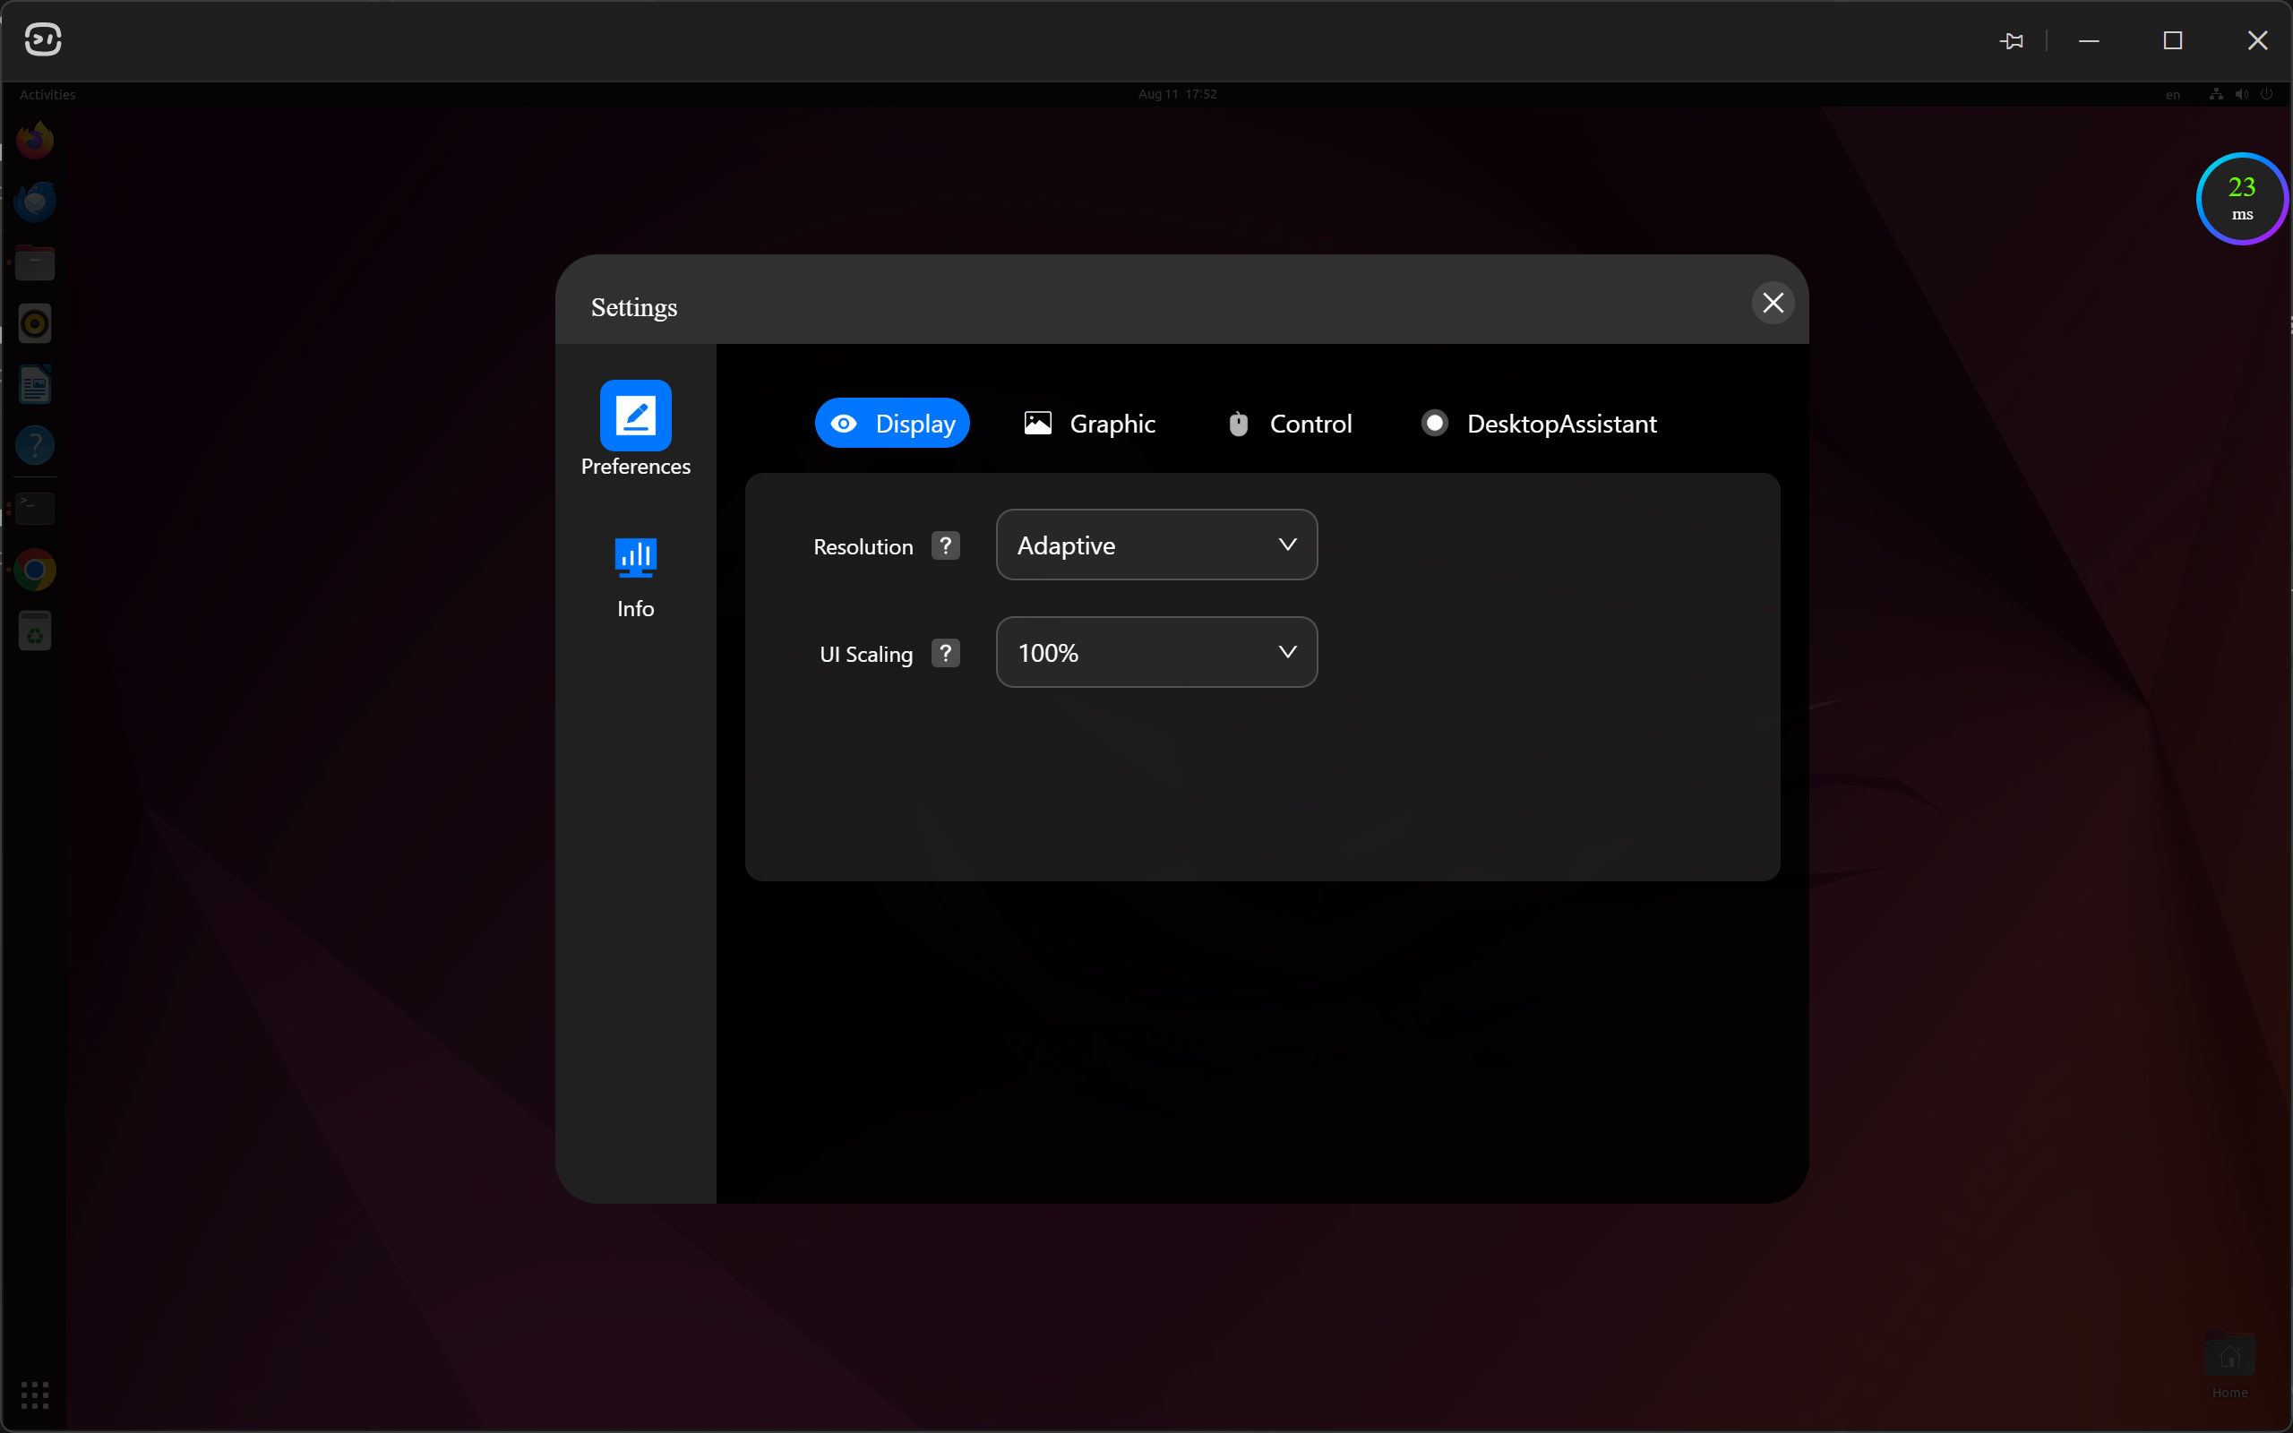
Task: Open LibreOffice Writer in the dock
Action: tap(35, 385)
